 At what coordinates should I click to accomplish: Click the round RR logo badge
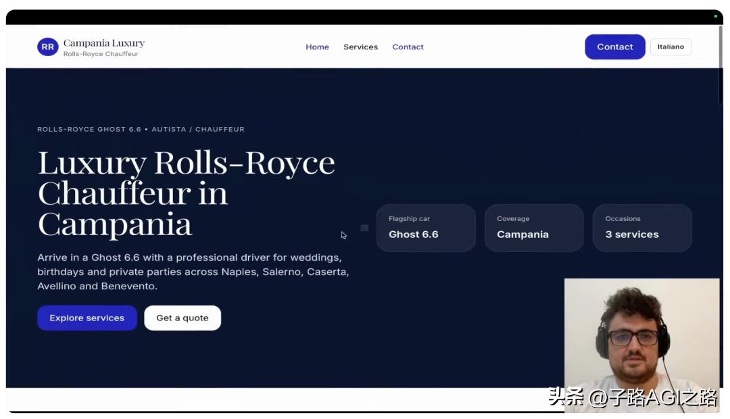(x=47, y=47)
